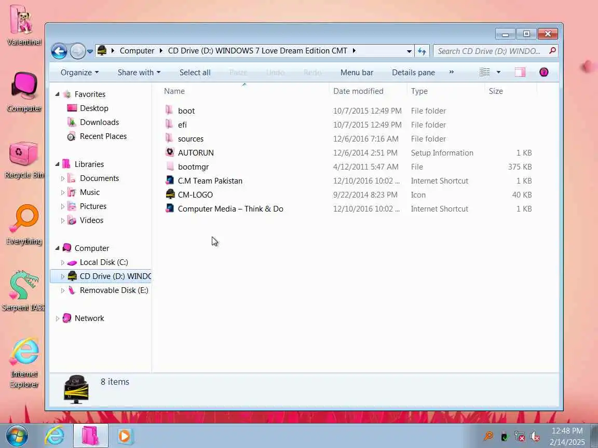Open Removable Disk (E:)
Image resolution: width=598 pixels, height=448 pixels.
click(x=114, y=290)
